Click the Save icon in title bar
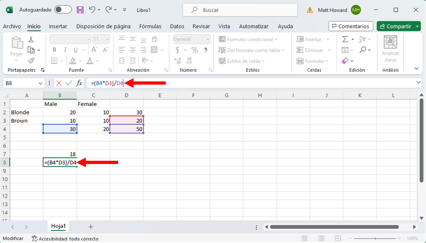Viewport: 426px width, 243px height. pyautogui.click(x=80, y=10)
